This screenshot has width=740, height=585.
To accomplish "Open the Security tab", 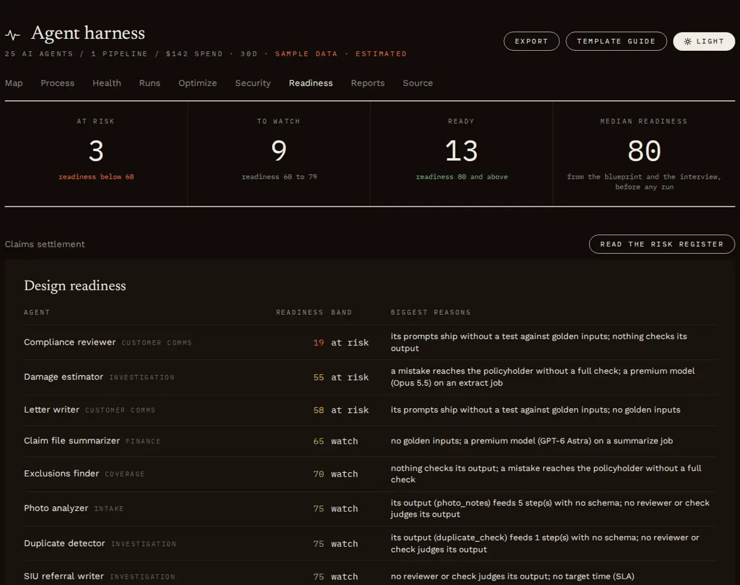I will tap(253, 83).
